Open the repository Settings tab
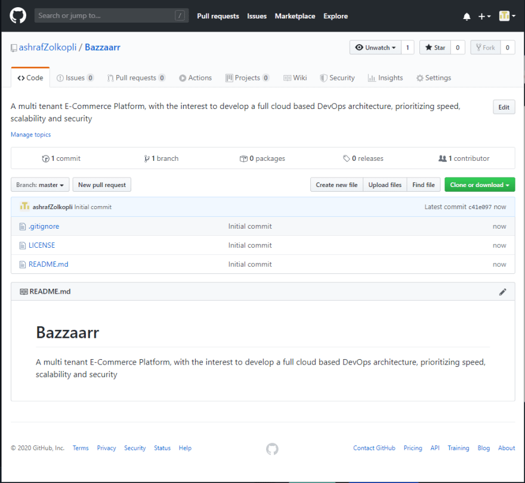Viewport: 525px width, 483px height. pyautogui.click(x=434, y=78)
